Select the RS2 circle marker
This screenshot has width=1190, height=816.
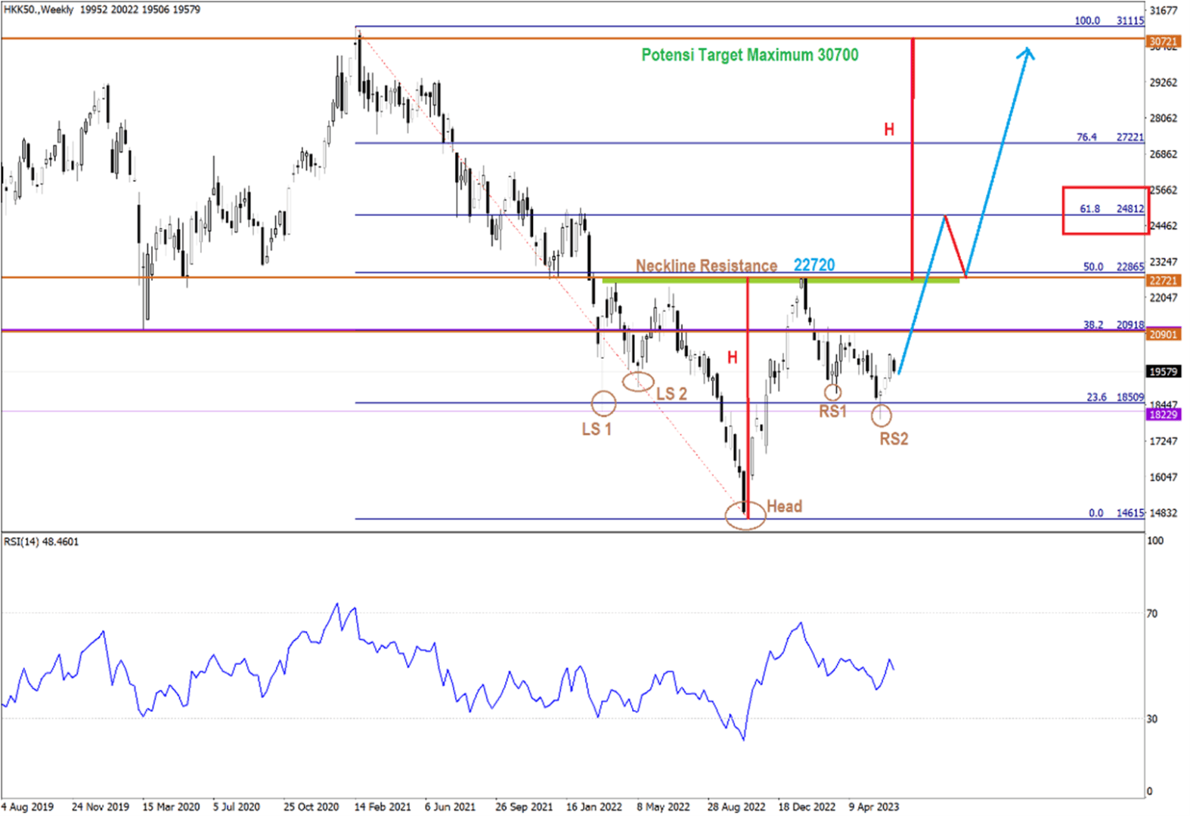tap(881, 414)
